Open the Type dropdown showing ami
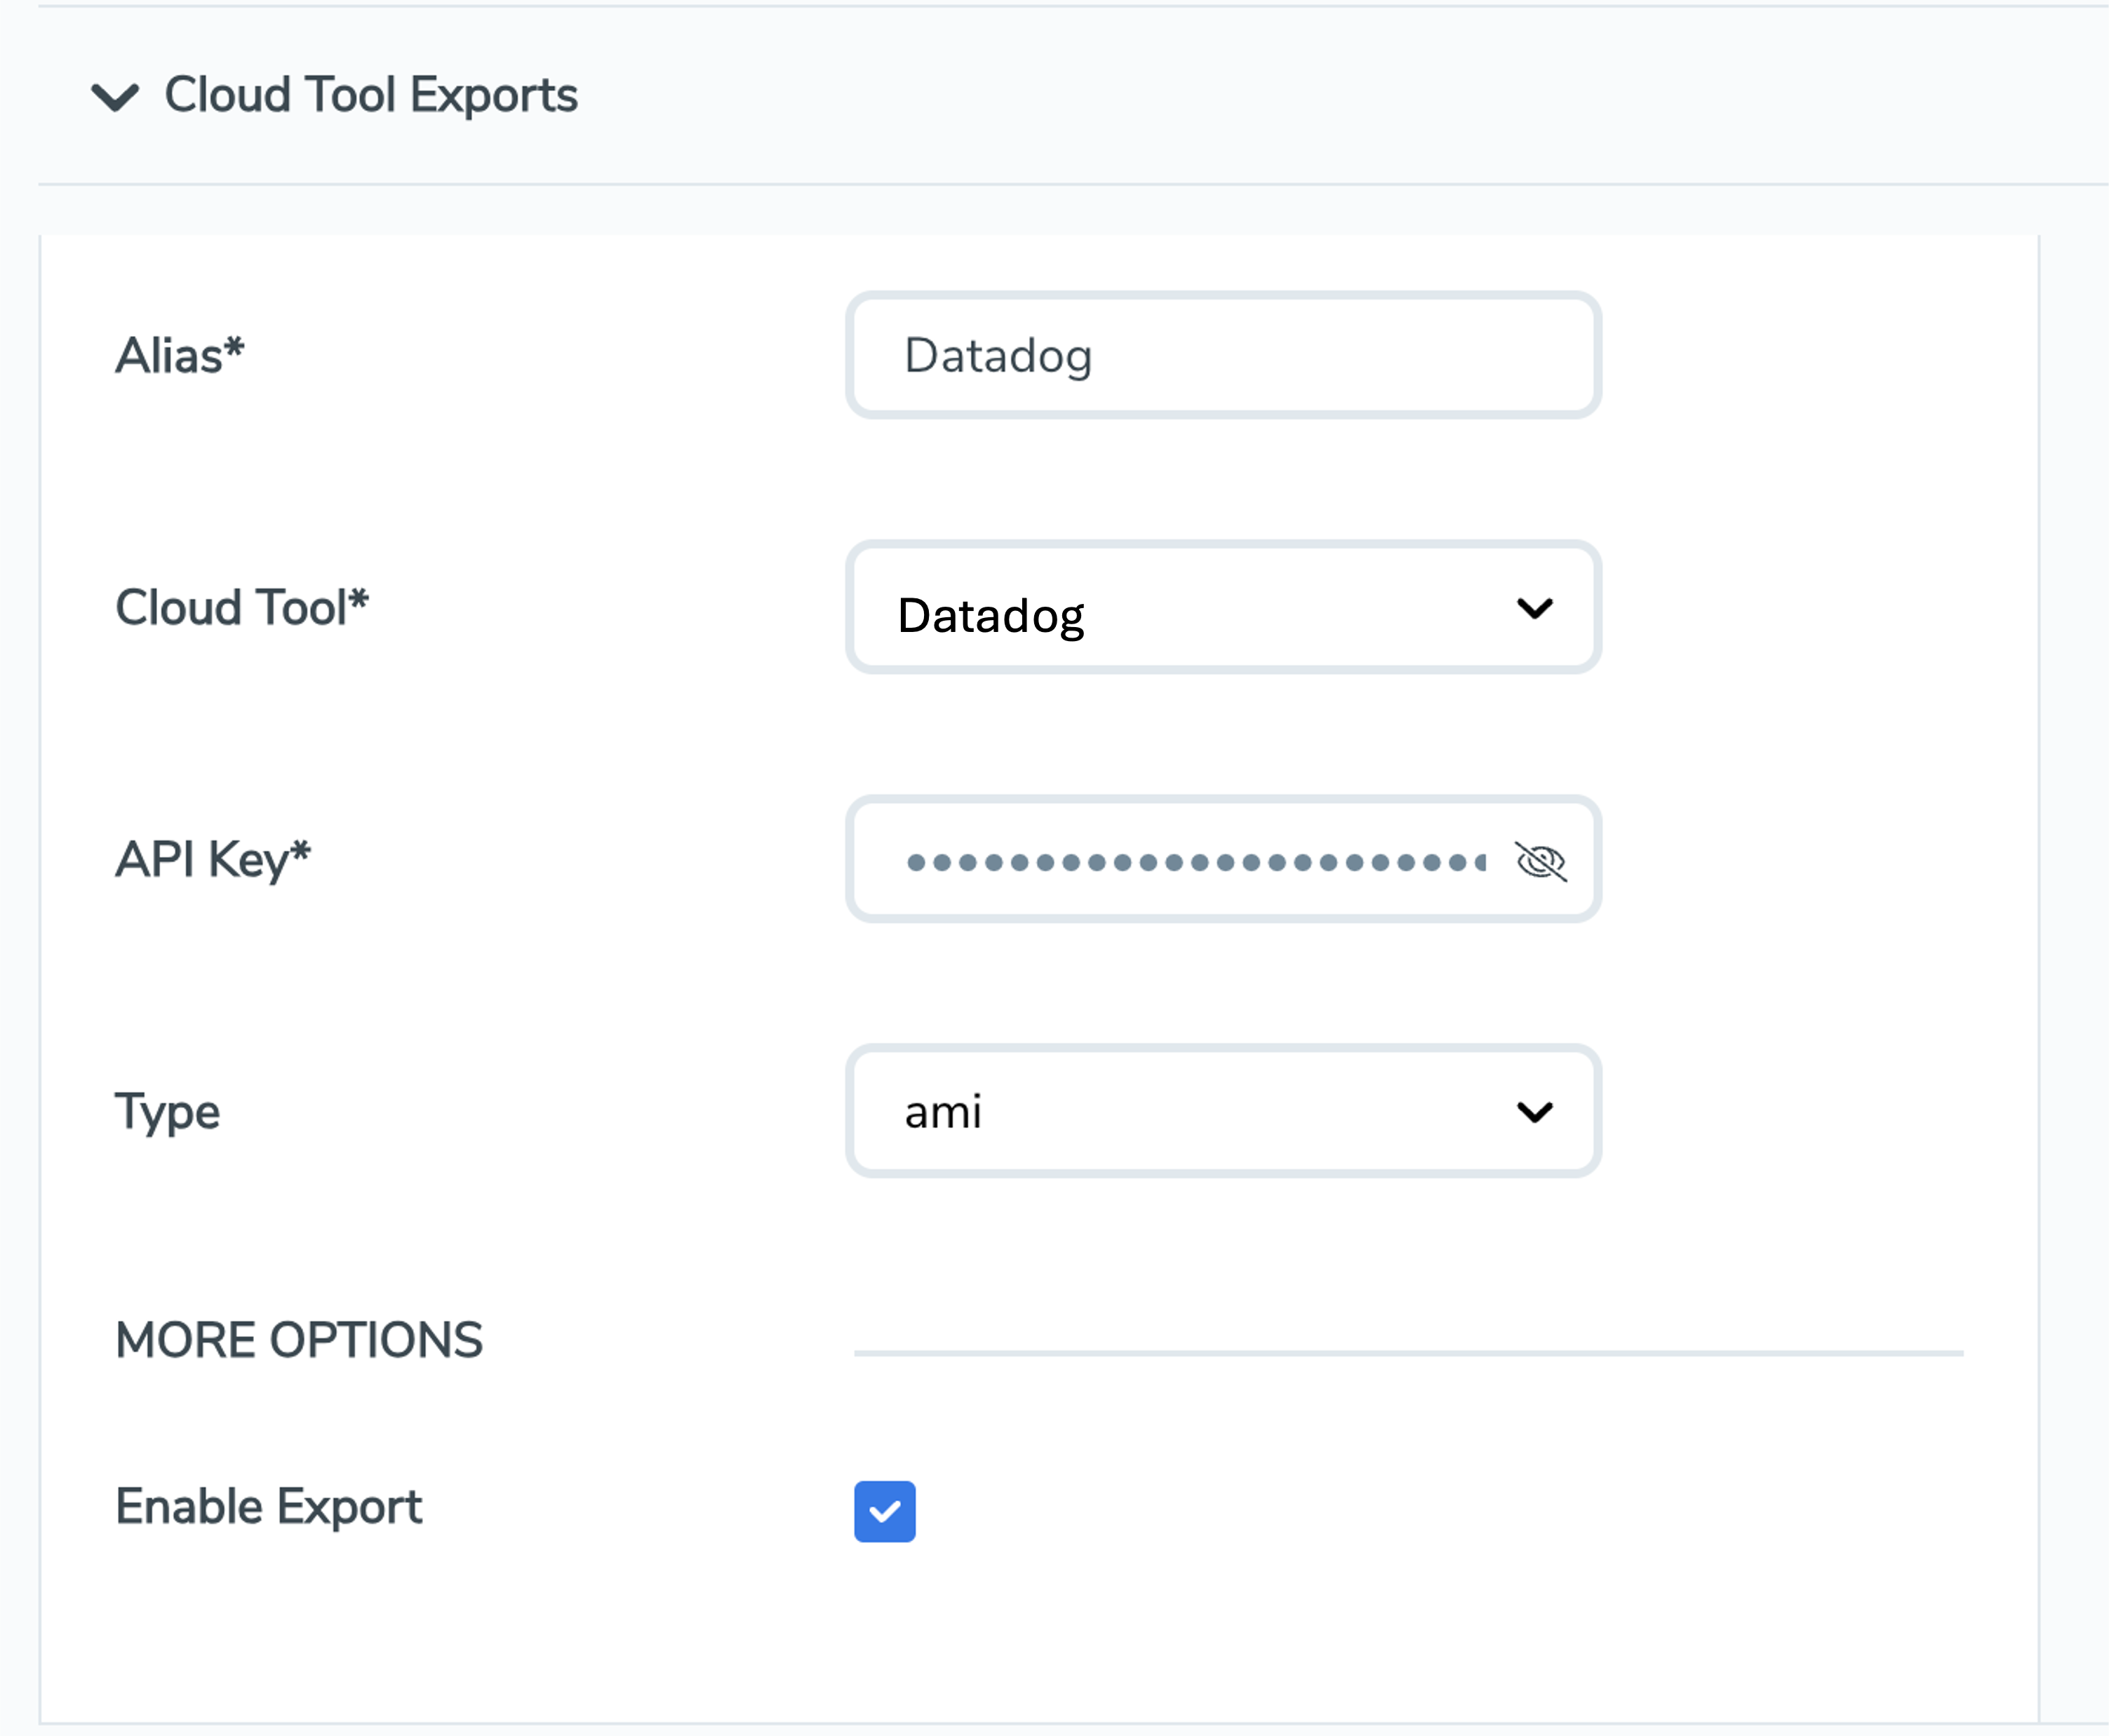The height and width of the screenshot is (1736, 2109). click(x=1200, y=1111)
